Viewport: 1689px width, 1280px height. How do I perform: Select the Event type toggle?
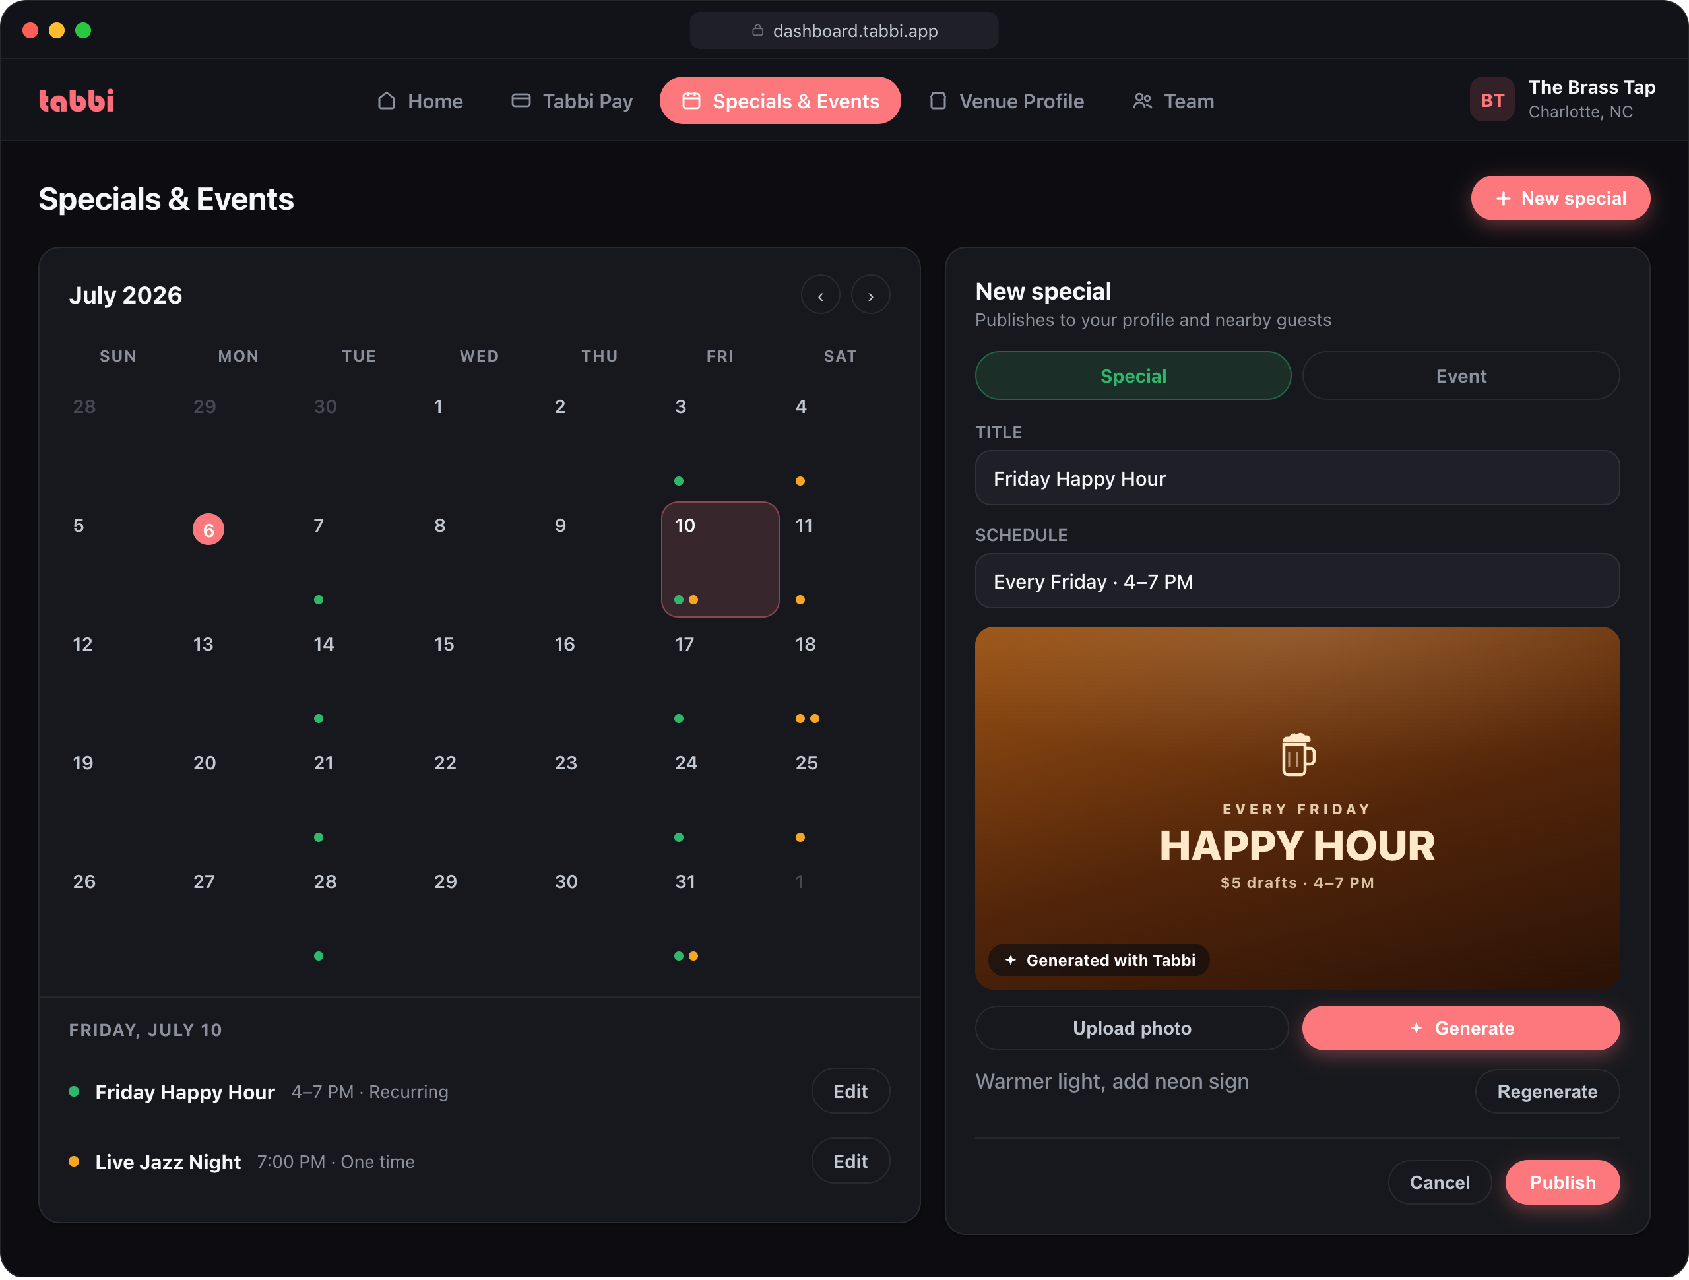[1461, 375]
